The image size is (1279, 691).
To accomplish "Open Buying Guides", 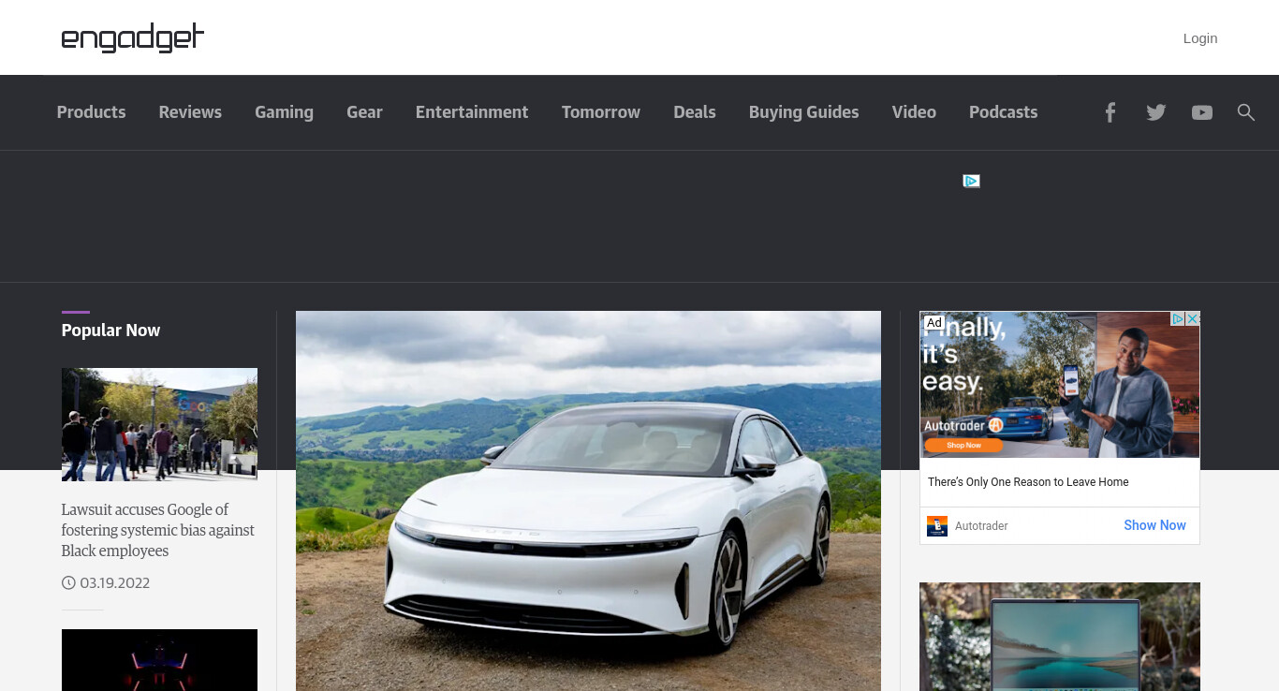I will point(803,112).
